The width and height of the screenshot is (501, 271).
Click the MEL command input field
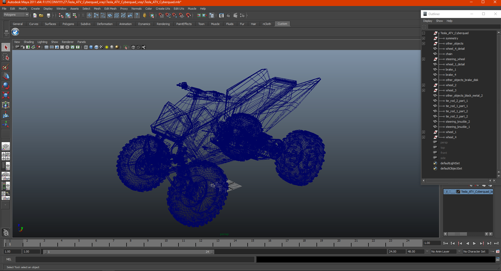[x=135, y=259]
